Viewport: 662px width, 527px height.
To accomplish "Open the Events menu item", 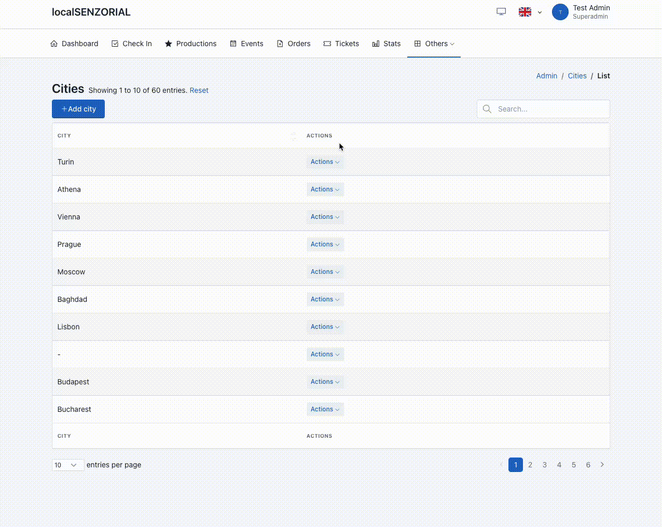I will click(247, 44).
